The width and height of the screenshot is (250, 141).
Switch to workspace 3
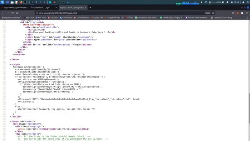41,2
